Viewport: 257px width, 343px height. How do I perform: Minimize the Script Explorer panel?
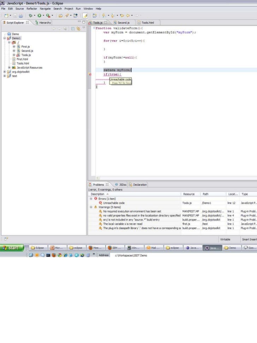(x=79, y=22)
